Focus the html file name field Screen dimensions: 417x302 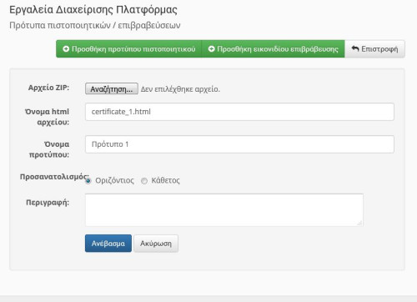(x=239, y=112)
